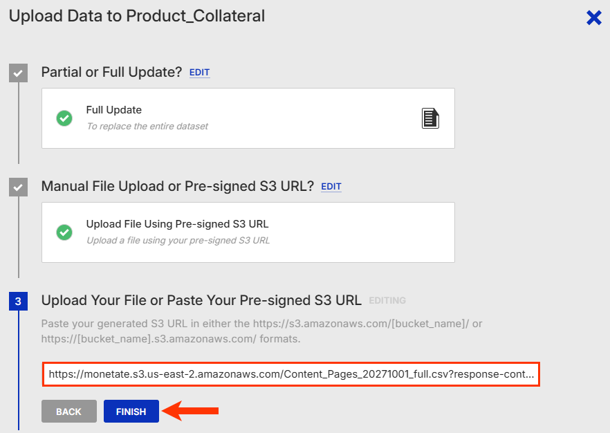Click the document icon in Full Update card
Image resolution: width=610 pixels, height=433 pixels.
(x=430, y=118)
